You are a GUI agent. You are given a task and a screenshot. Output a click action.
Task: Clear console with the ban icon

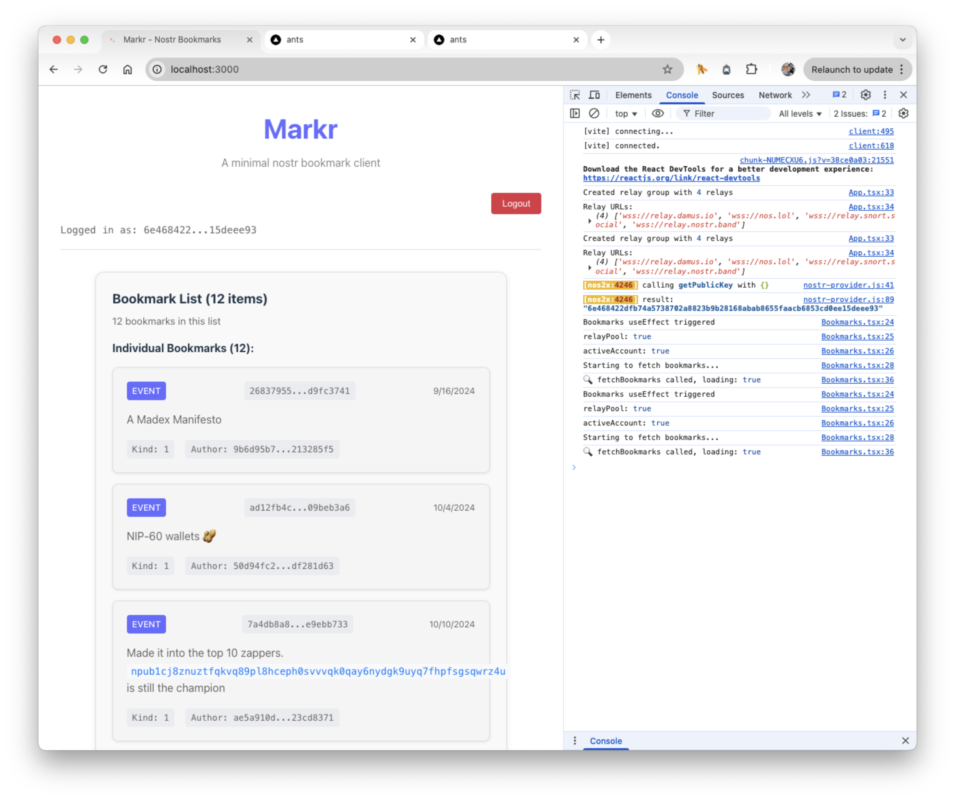pyautogui.click(x=594, y=113)
